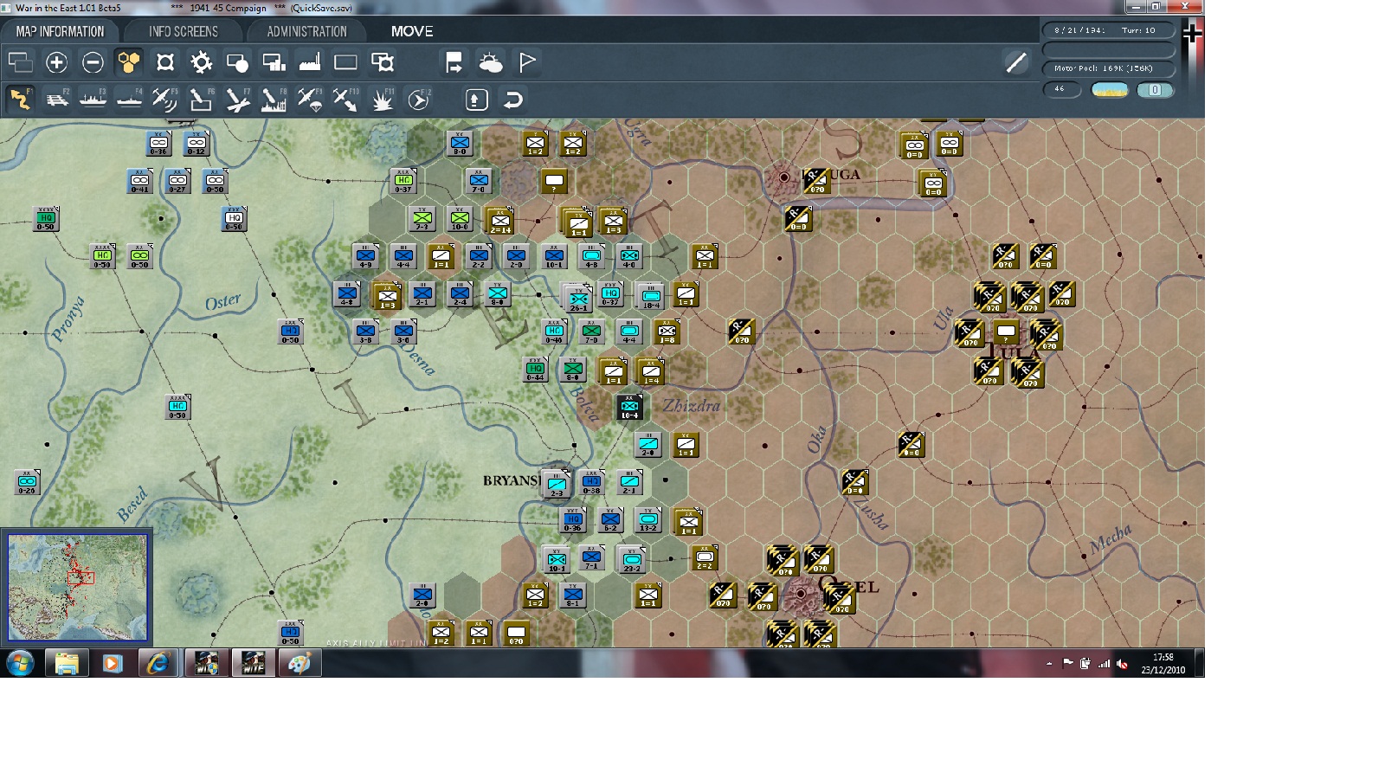This screenshot has width=1385, height=779.
Task: Select the 23-2 unit counter
Action: (631, 560)
